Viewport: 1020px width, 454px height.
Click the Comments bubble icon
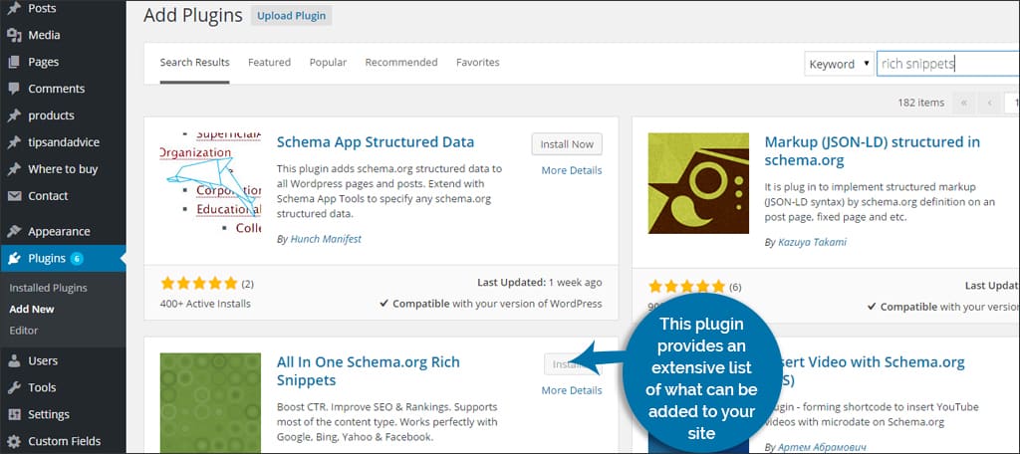[14, 89]
